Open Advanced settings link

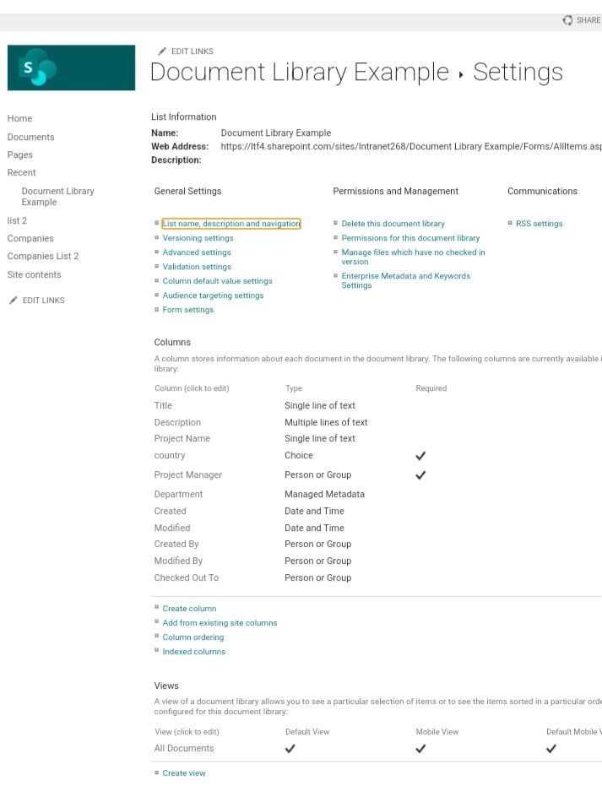tap(197, 252)
